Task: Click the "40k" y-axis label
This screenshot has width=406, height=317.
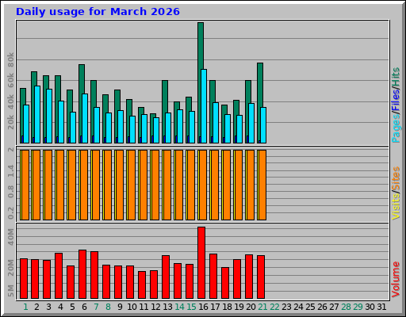Action: click(x=10, y=101)
